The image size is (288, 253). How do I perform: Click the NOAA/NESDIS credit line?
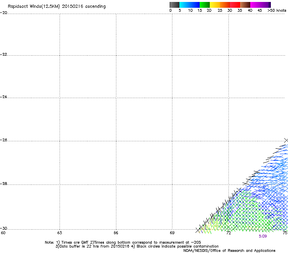click(229, 251)
